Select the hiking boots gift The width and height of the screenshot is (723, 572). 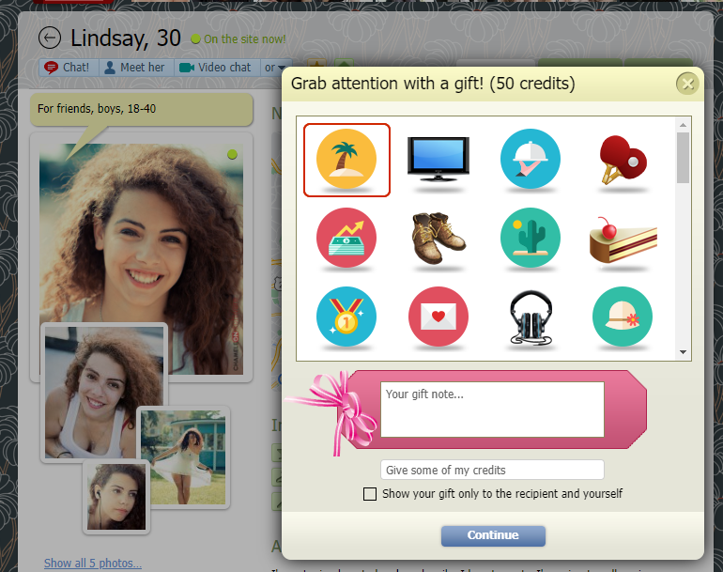coord(438,238)
